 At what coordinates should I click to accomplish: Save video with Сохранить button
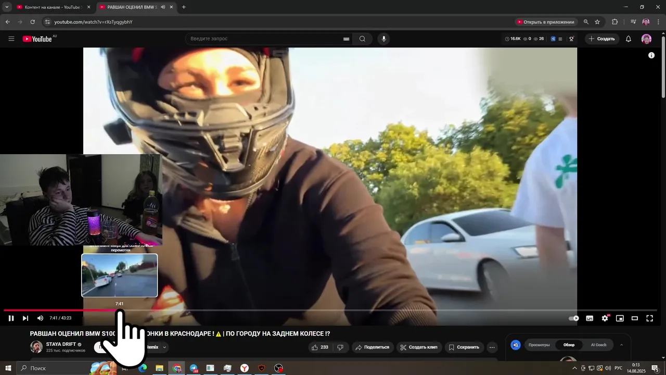(x=464, y=347)
